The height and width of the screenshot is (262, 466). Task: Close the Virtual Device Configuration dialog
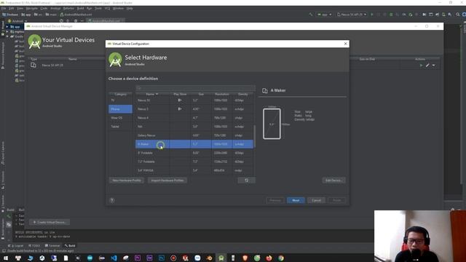tap(345, 44)
